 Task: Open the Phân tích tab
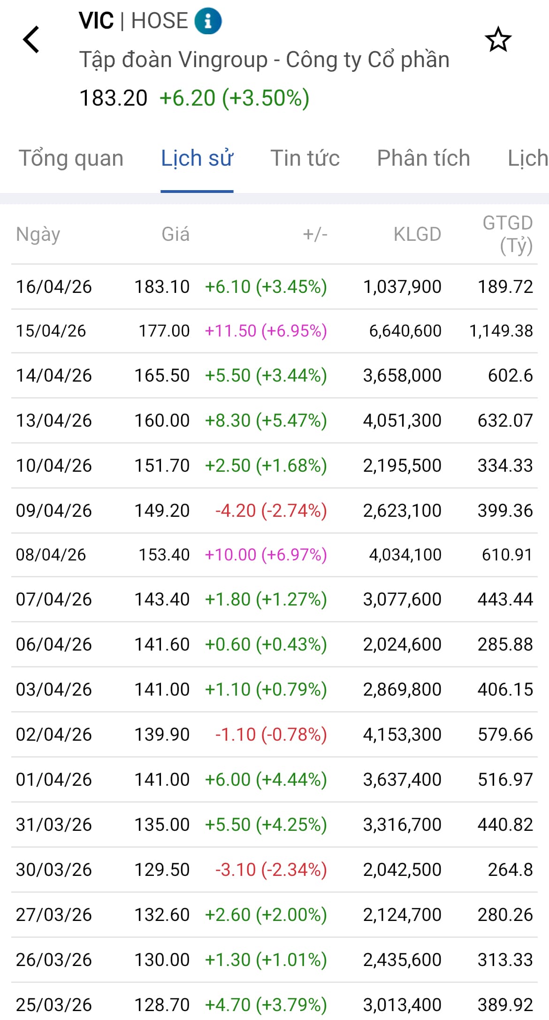pos(423,158)
